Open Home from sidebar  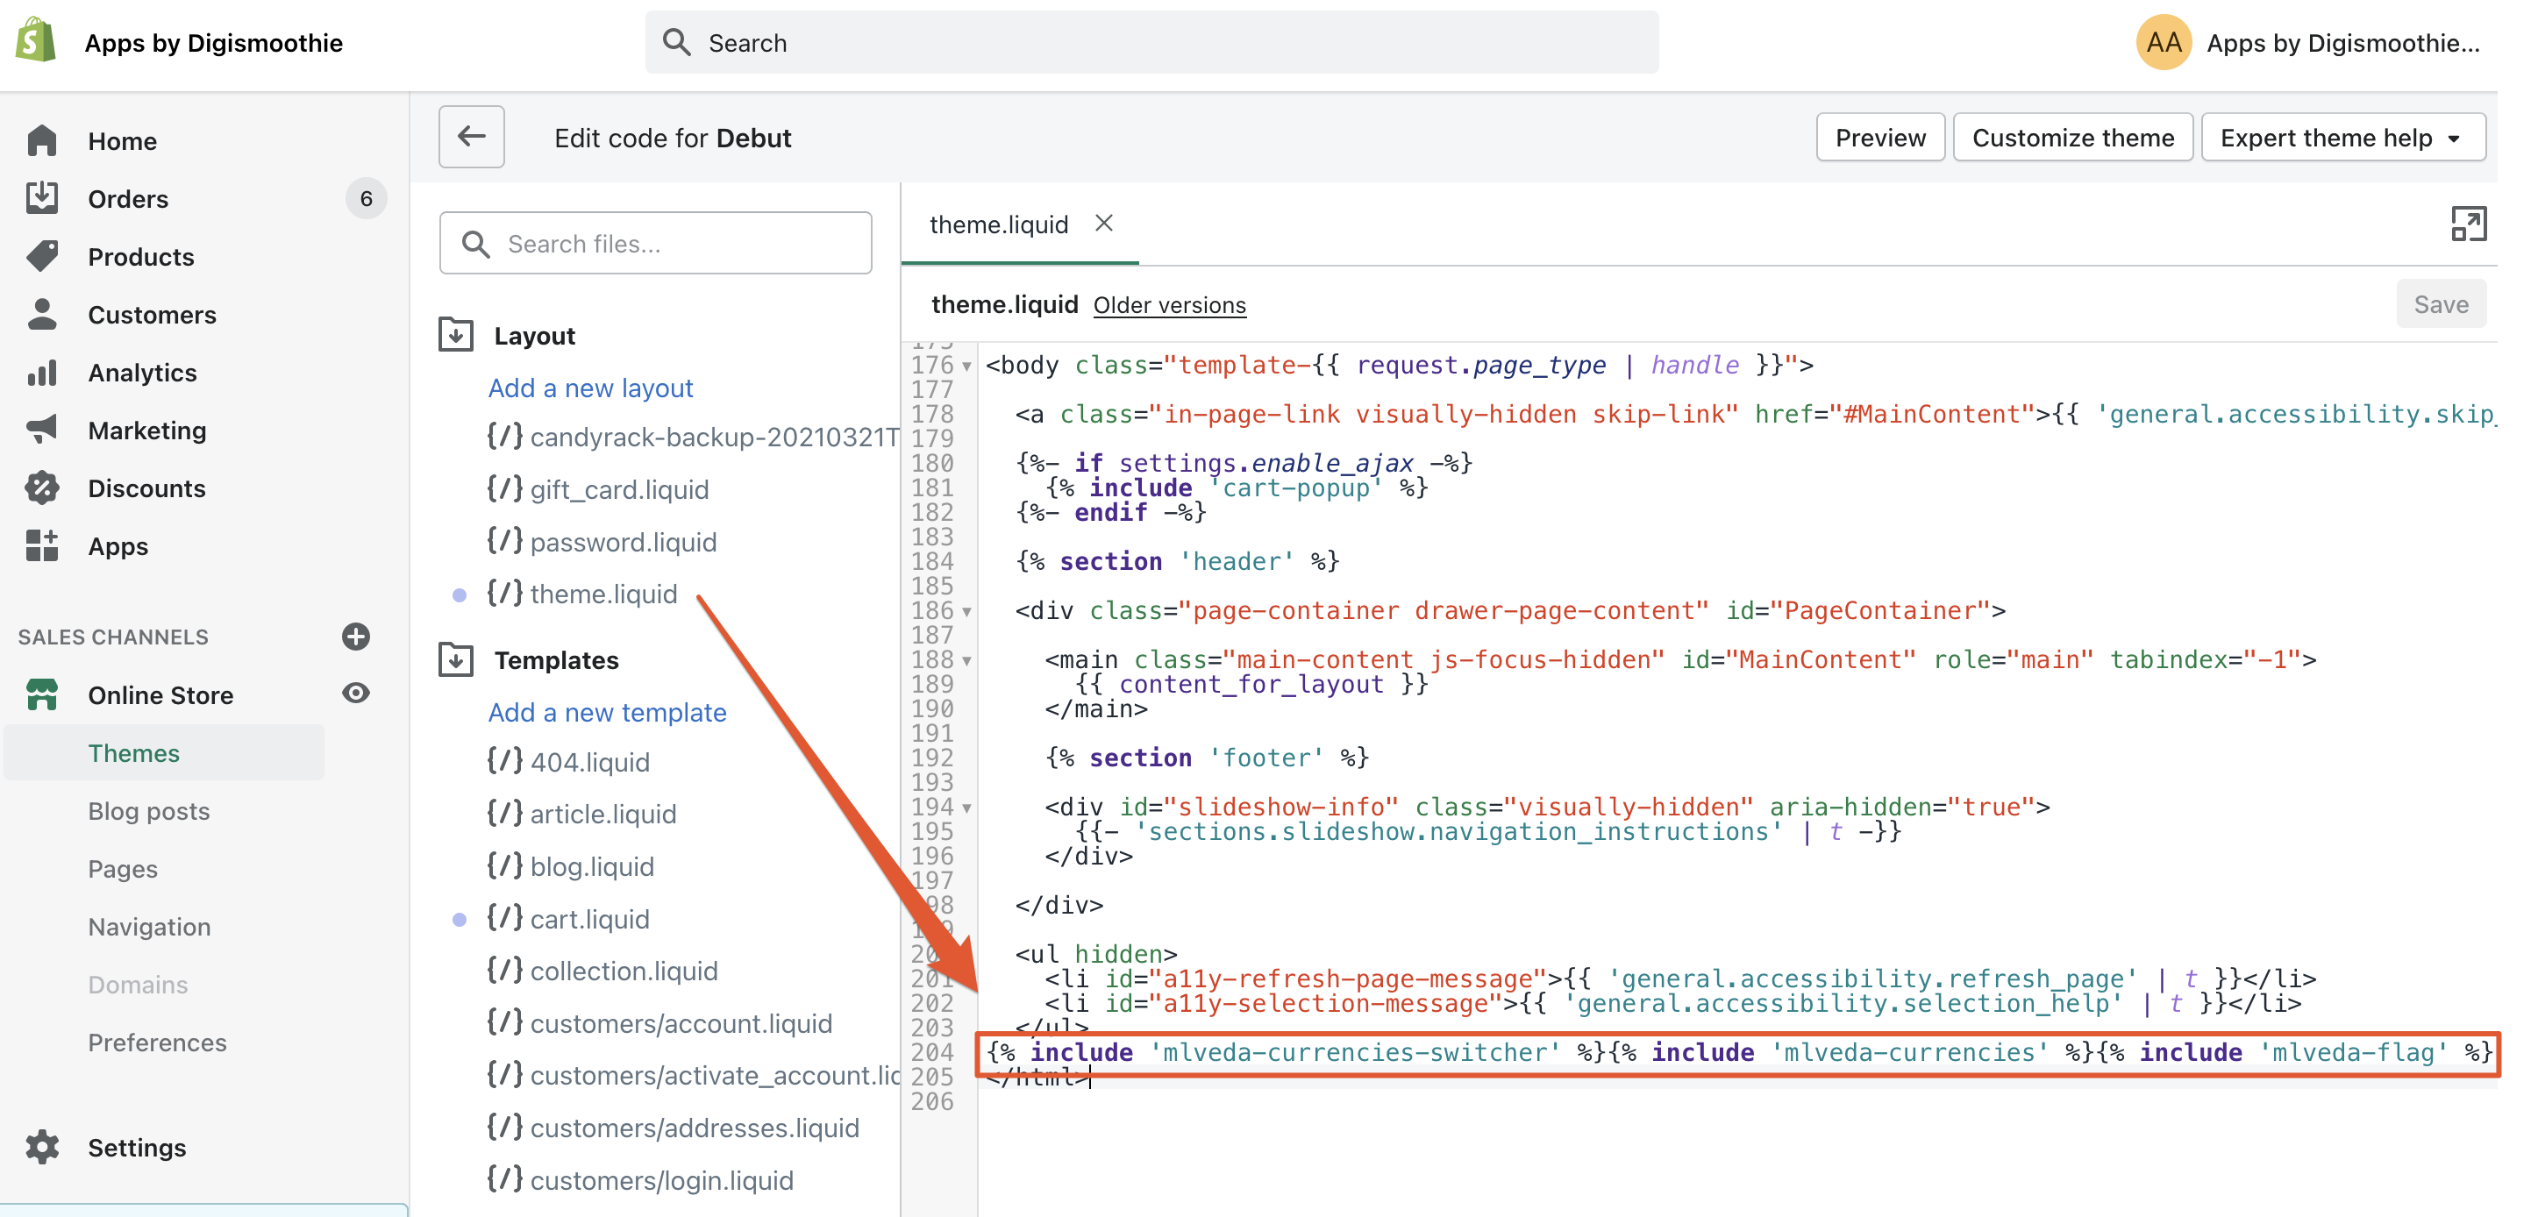tap(121, 141)
